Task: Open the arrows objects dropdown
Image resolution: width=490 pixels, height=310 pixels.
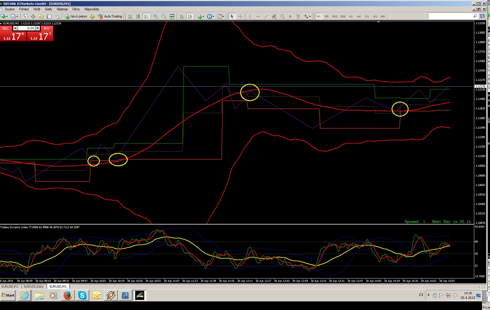Action: tap(308, 16)
